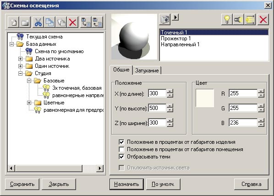Click the Z (по ширине) input field
274x196 pixels.
(157, 123)
